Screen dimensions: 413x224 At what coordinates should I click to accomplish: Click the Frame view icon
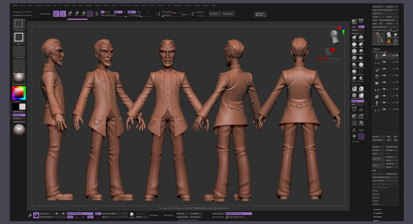(354, 123)
